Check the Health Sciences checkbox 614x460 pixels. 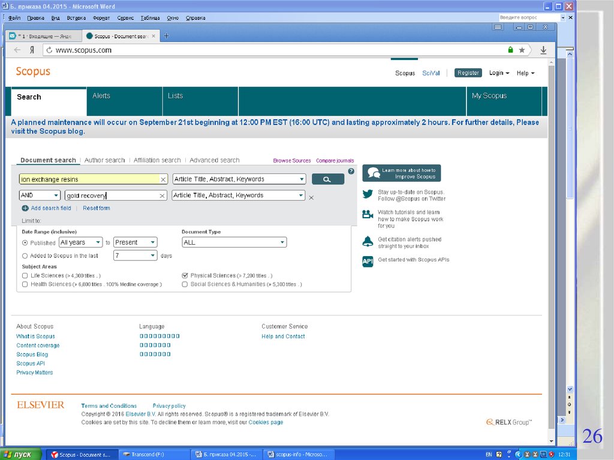(x=25, y=284)
